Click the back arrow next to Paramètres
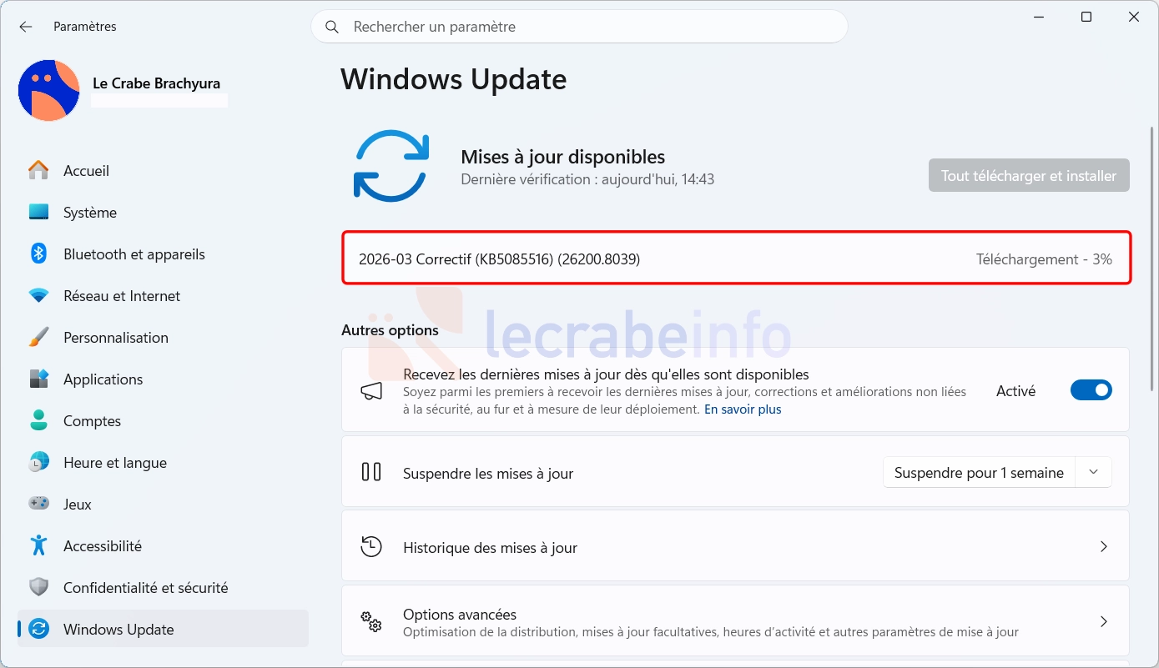1159x668 pixels. point(26,27)
